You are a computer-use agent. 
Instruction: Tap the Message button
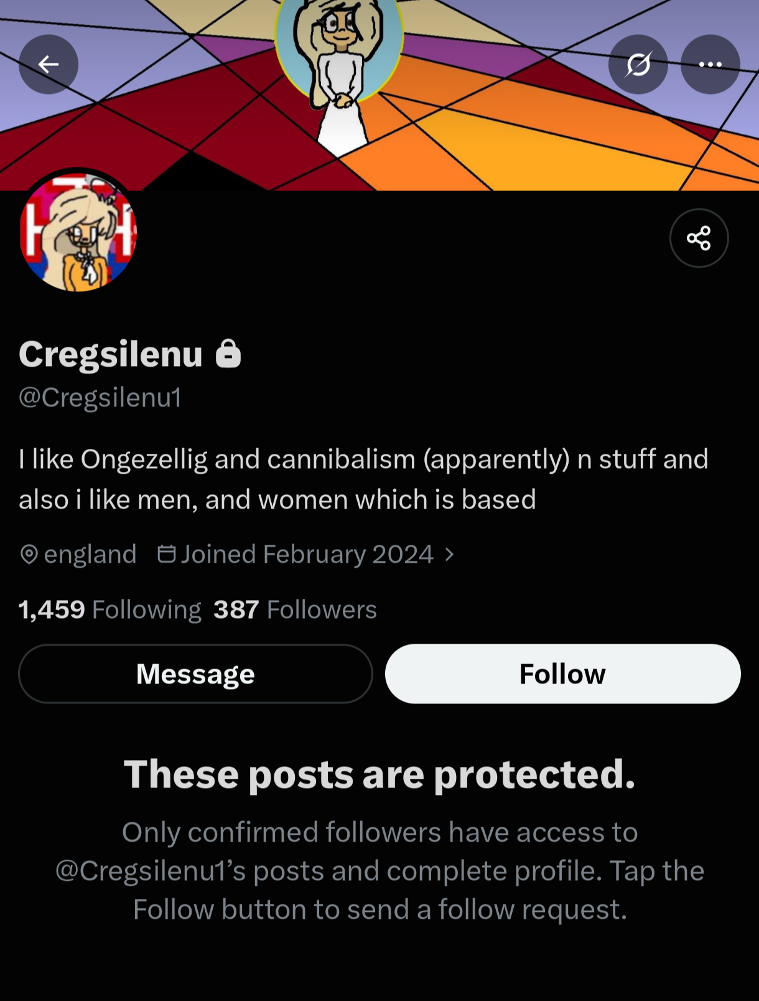coord(195,674)
